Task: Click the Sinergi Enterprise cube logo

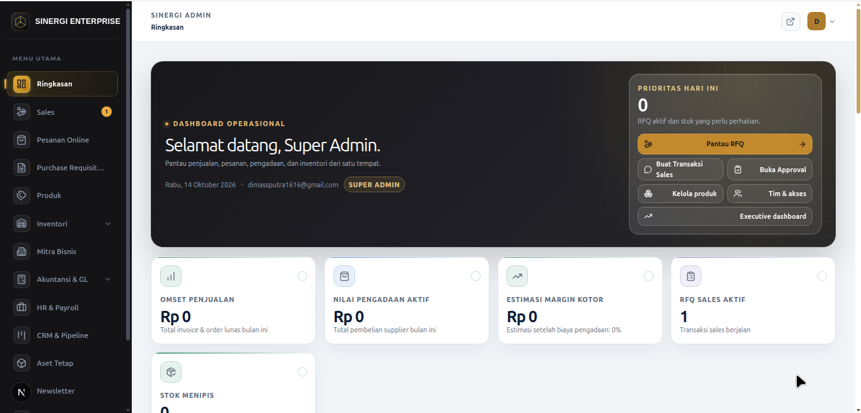Action: (x=21, y=21)
